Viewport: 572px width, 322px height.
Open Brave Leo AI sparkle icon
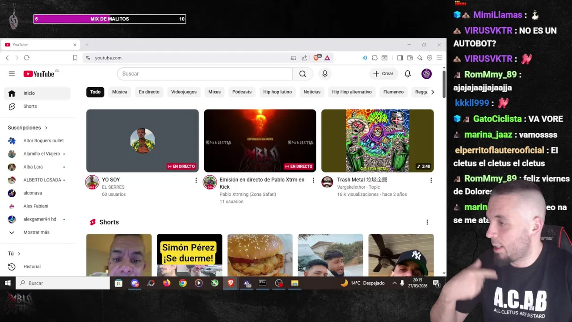[420, 58]
